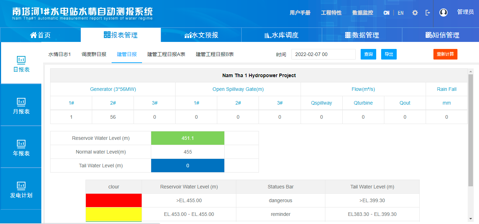Click the Flow(m³/s) header
The width and height of the screenshot is (479, 224).
[x=363, y=89]
